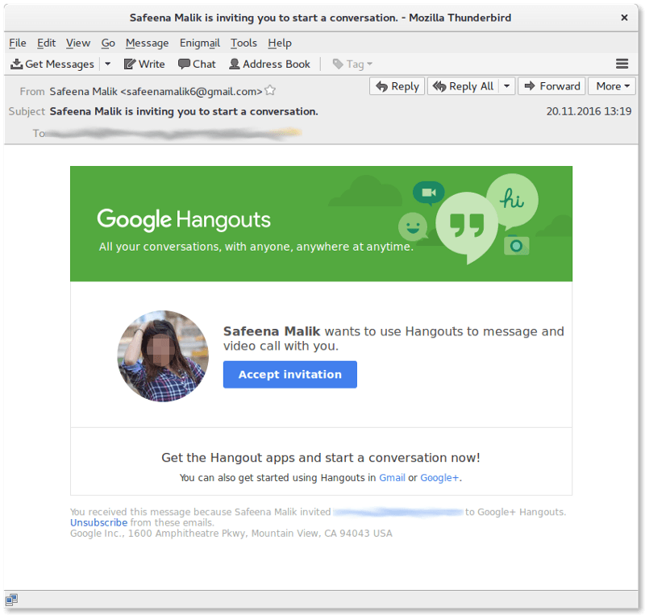Screen dimensions: 645x615
Task: Click the Google Inc. address footer line
Action: tap(231, 533)
